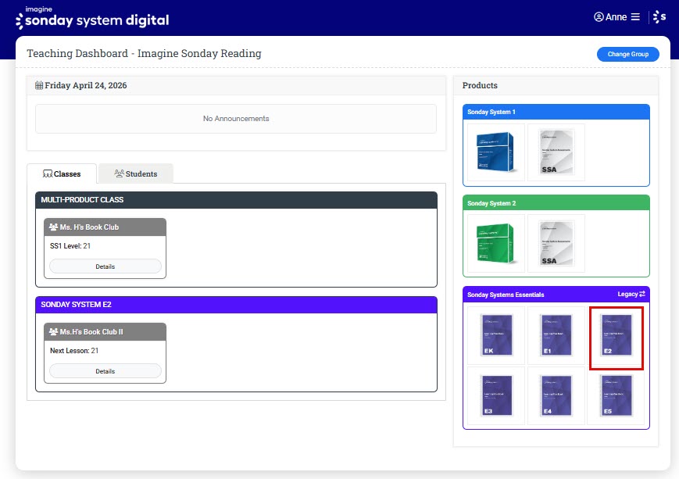Open the SSA booklet under Sonday System 1
This screenshot has width=679, height=479.
coord(556,152)
